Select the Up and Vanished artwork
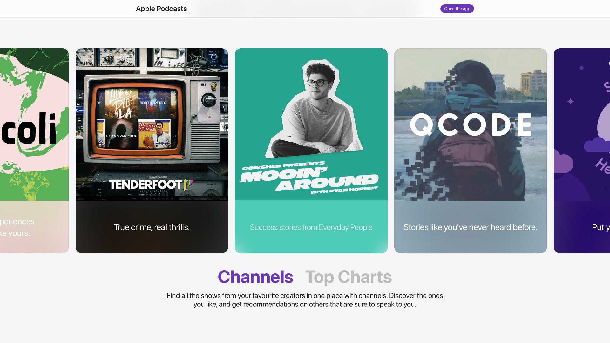This screenshot has height=343, width=610. (x=121, y=135)
